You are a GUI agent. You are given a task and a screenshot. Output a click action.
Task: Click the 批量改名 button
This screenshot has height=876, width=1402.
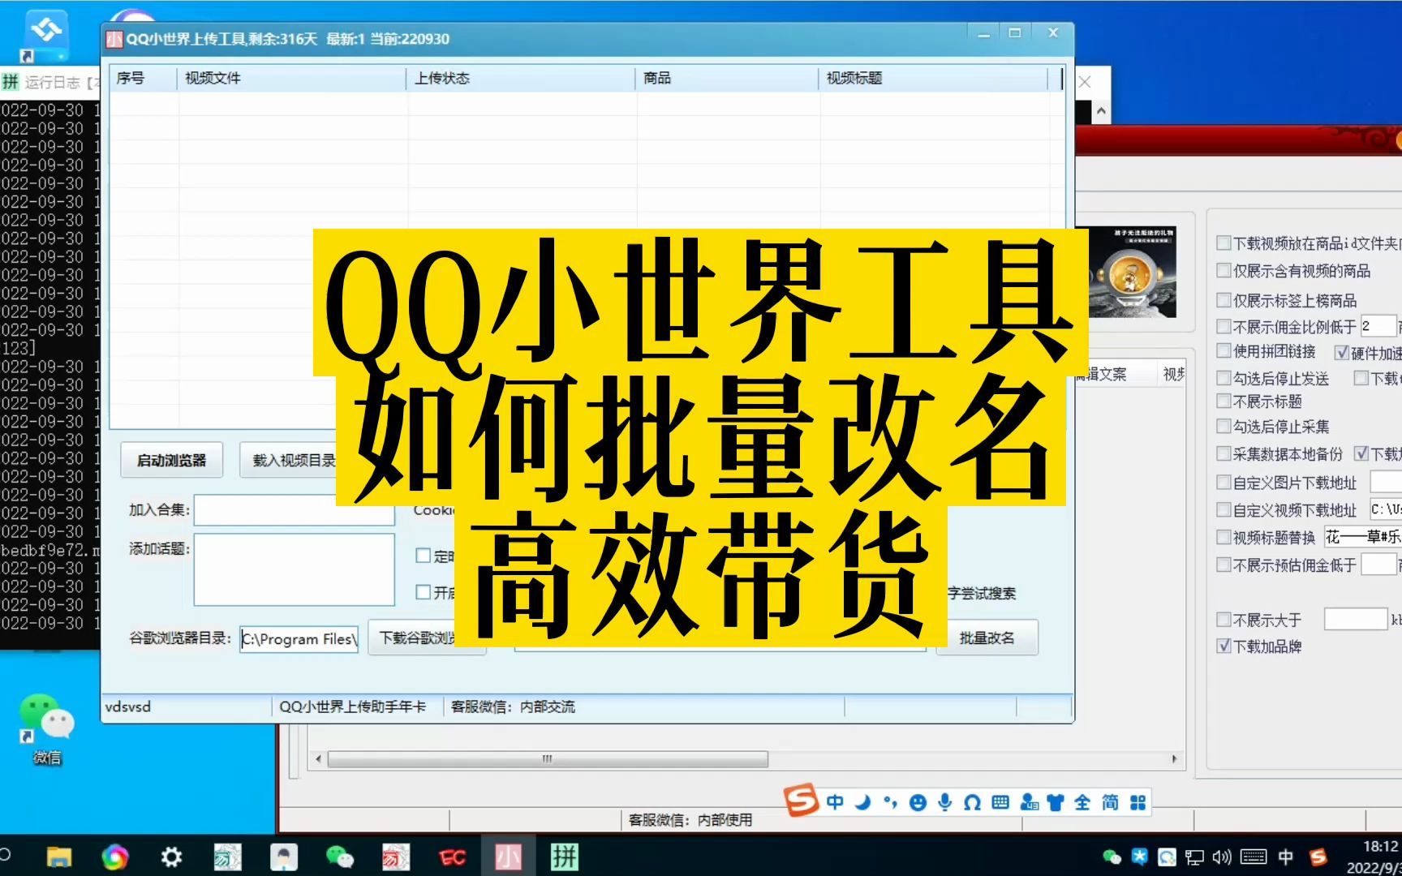[x=987, y=638]
